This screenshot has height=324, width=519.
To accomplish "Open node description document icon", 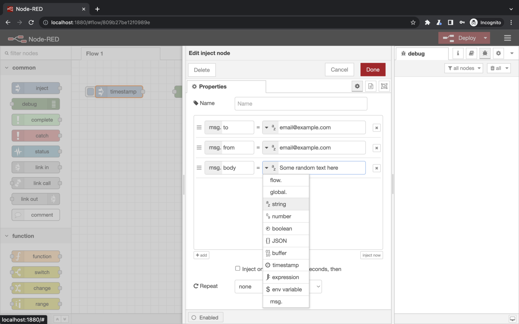I will coord(370,86).
